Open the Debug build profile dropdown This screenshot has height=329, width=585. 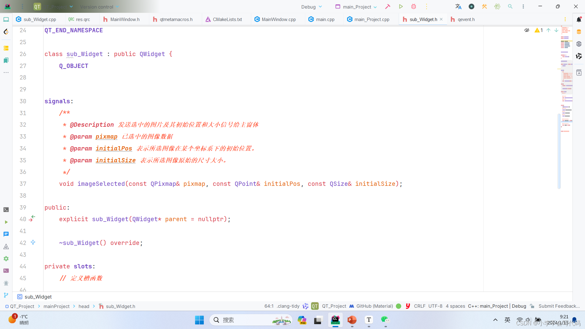point(311,7)
